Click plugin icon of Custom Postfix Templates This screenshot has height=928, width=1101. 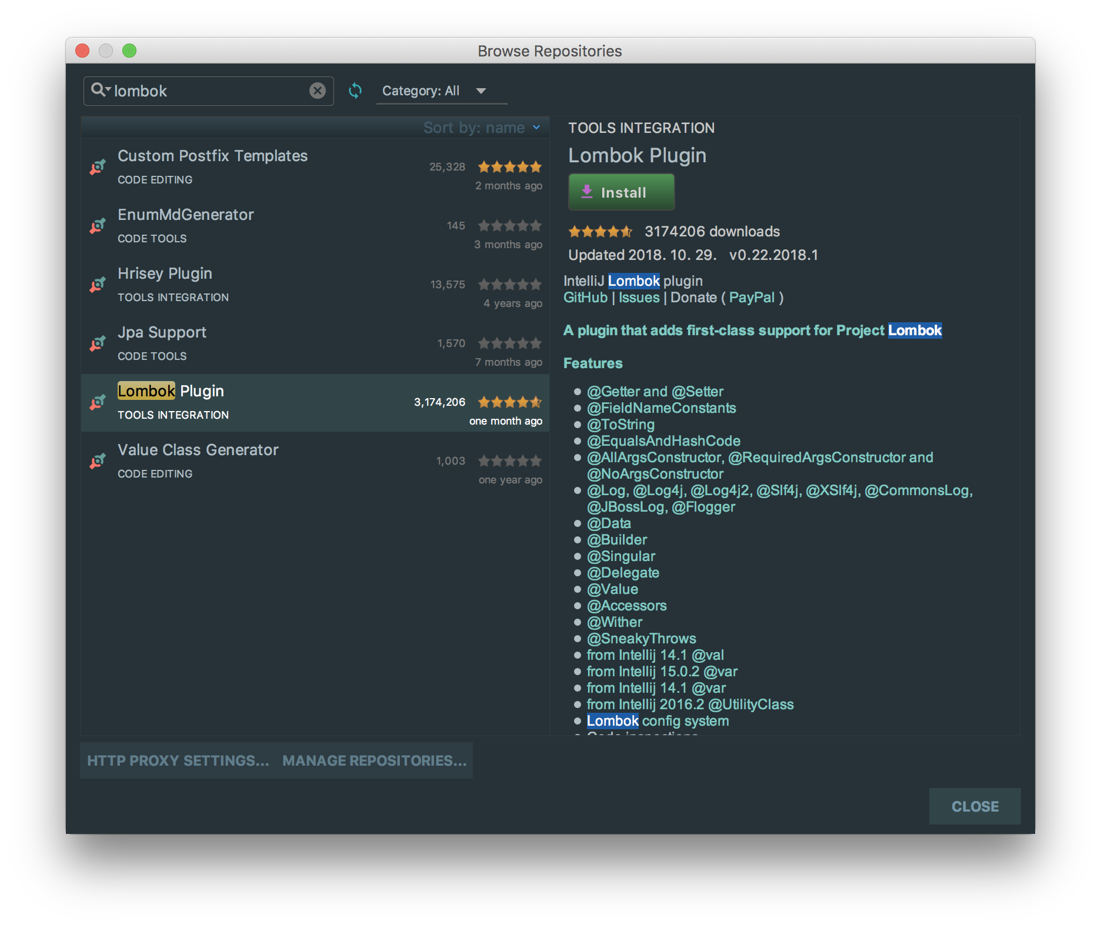coord(98,168)
